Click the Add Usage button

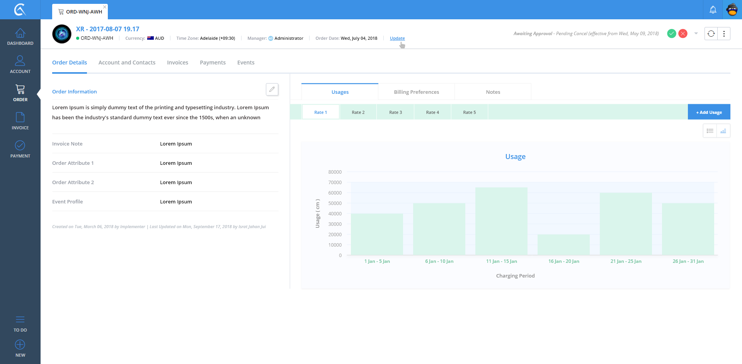tap(709, 112)
